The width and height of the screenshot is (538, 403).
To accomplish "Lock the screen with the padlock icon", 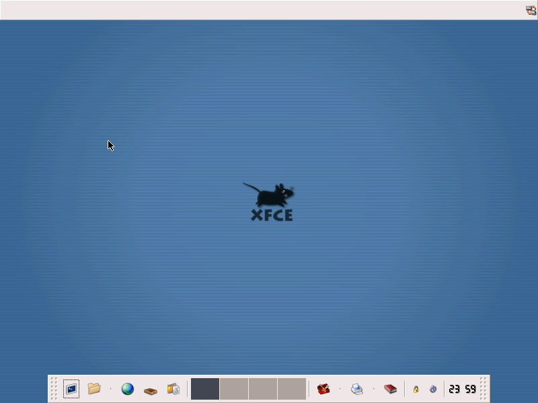I will coord(416,390).
